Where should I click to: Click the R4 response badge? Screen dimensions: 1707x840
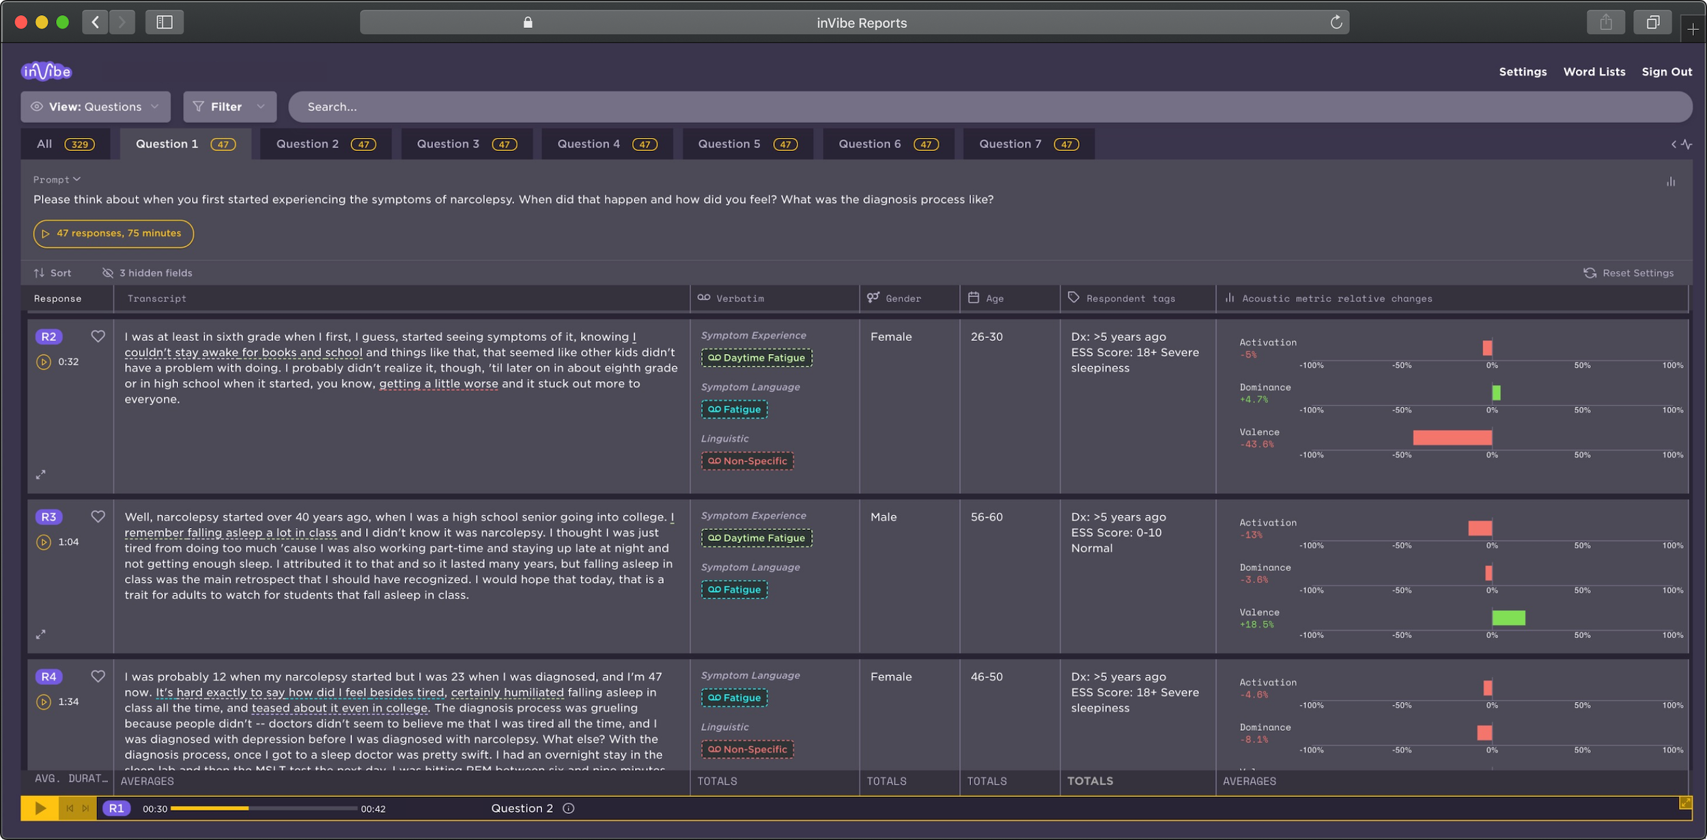click(x=48, y=677)
